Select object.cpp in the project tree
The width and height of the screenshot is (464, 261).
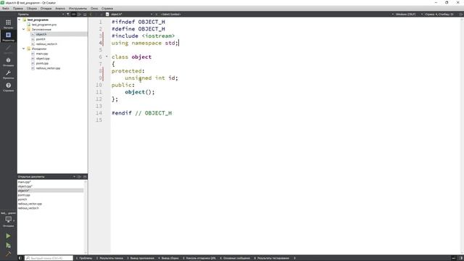pyautogui.click(x=43, y=59)
